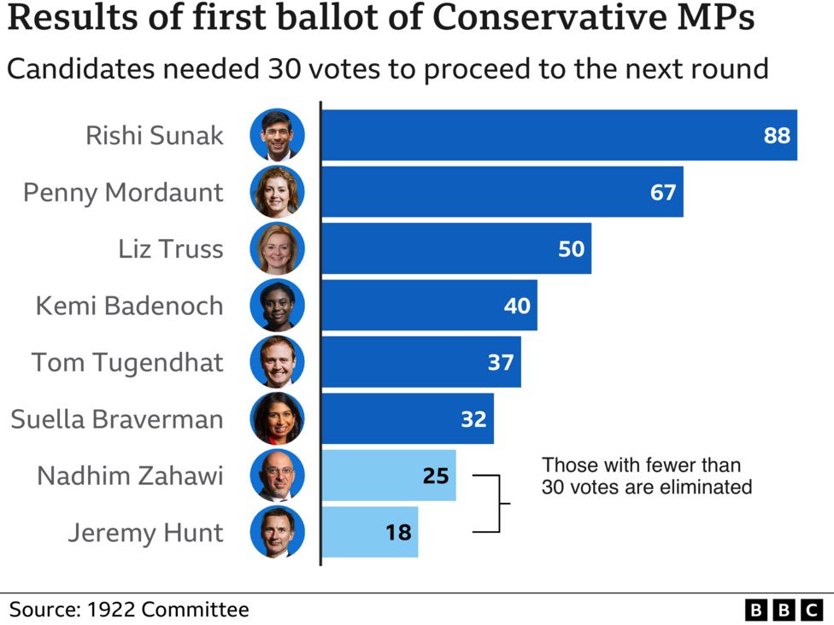Select the bar showing 32 votes
The height and width of the screenshot is (625, 834).
coord(408,418)
